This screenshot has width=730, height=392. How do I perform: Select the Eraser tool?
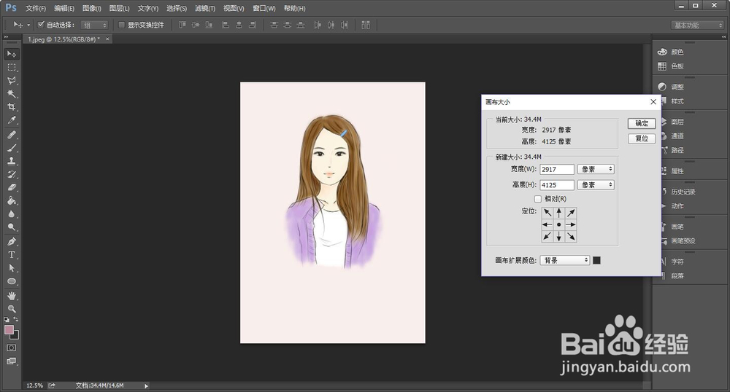tap(12, 187)
